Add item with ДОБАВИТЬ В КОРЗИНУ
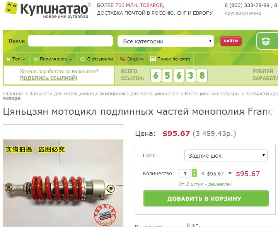Image resolution: width=278 pixels, height=227 pixels. coord(206,198)
